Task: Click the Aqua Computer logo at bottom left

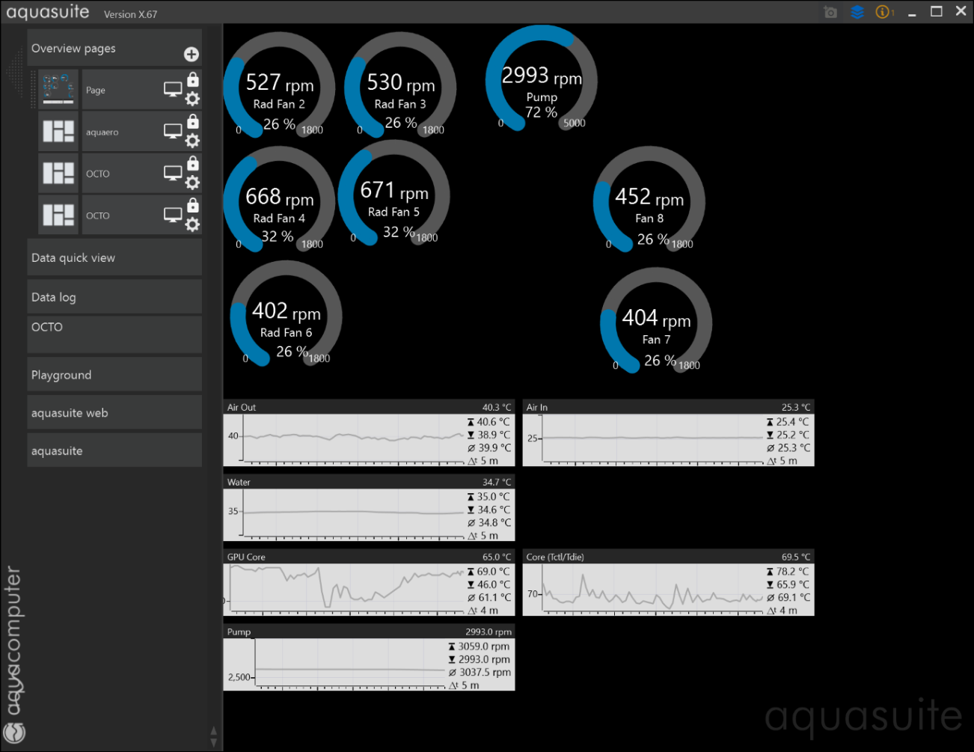Action: (x=15, y=733)
